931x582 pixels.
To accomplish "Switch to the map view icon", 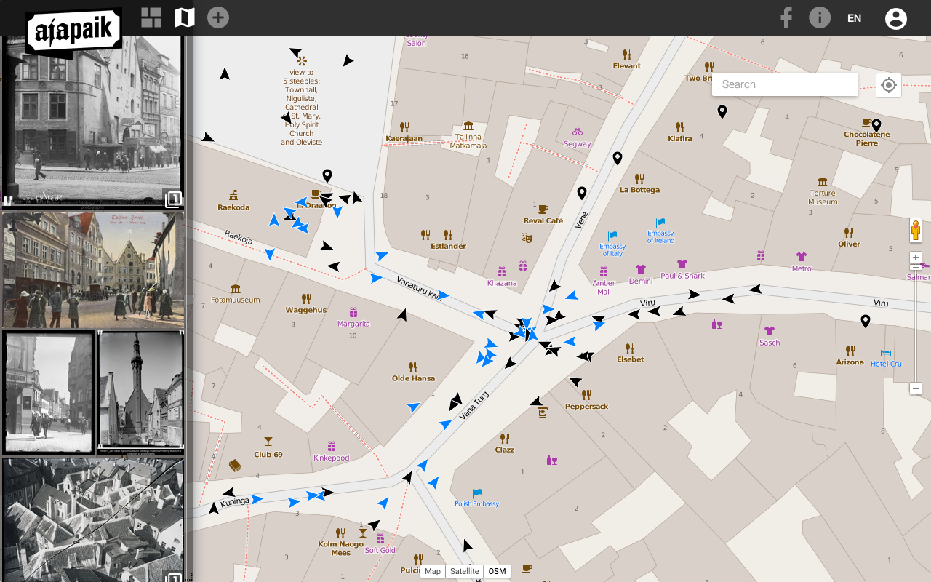I will coord(185,17).
